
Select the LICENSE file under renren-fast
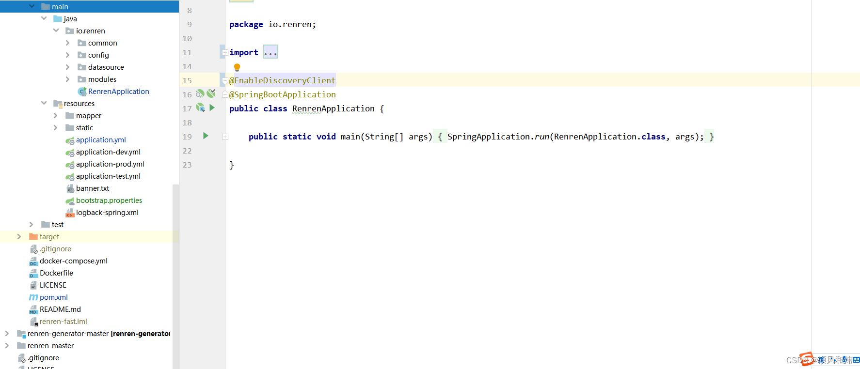[x=53, y=285]
